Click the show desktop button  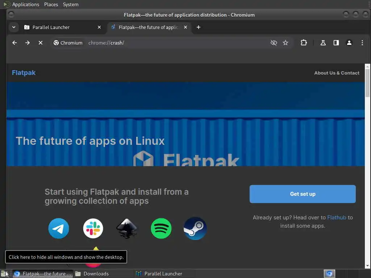click(x=4, y=274)
